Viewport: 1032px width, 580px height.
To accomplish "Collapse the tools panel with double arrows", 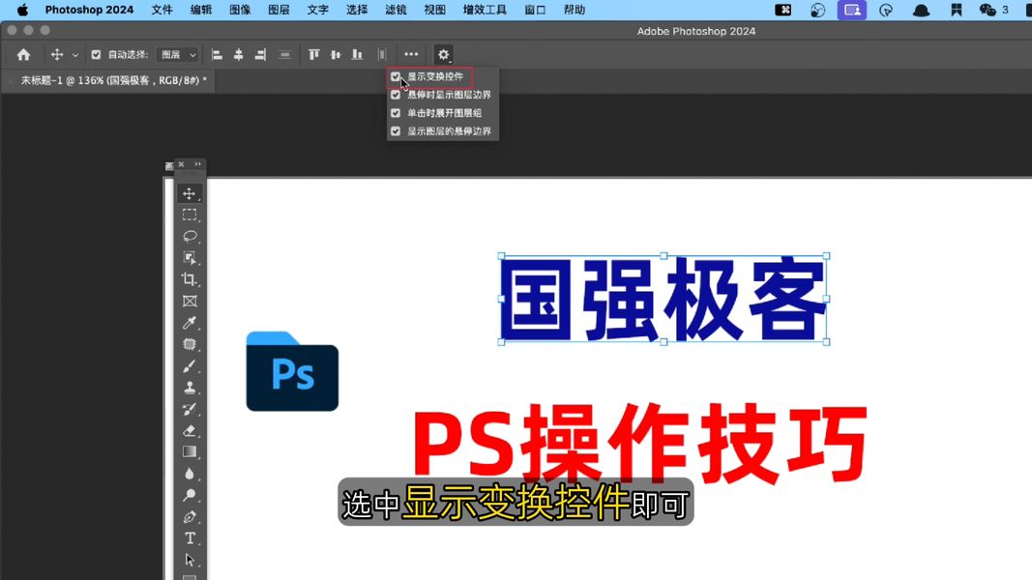I will coord(197,164).
